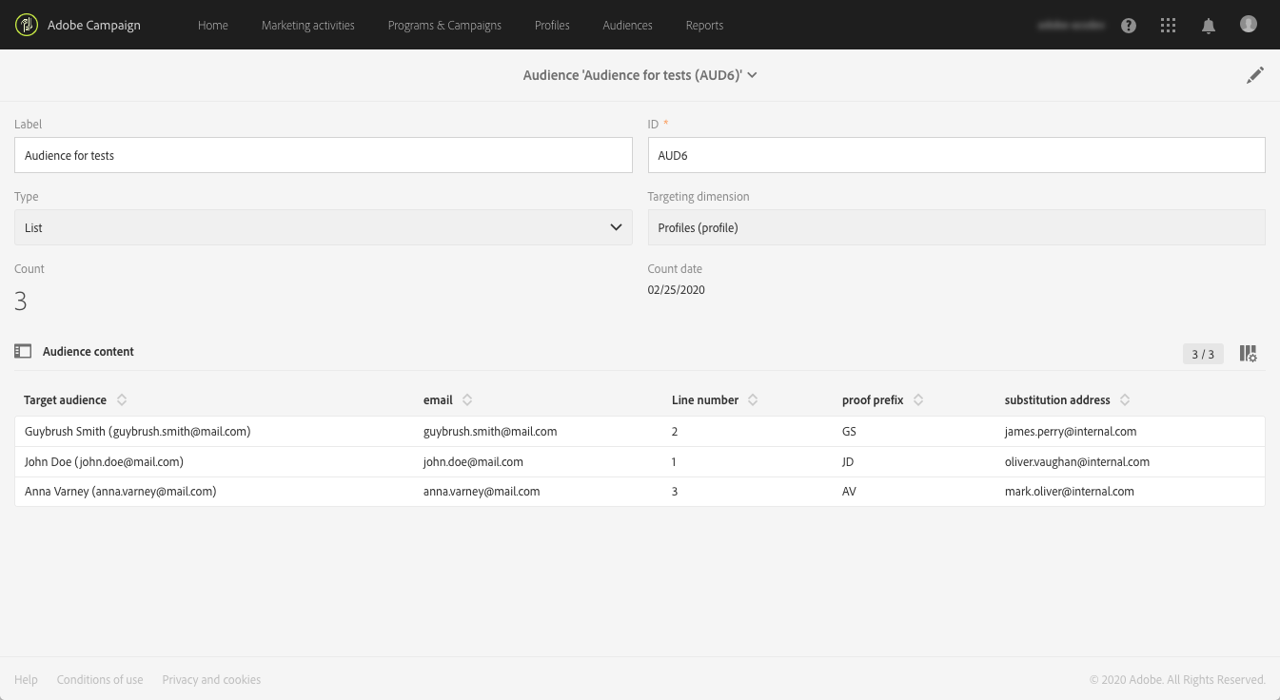The width and height of the screenshot is (1280, 700).
Task: Toggle sort on Line number column
Action: coord(753,400)
